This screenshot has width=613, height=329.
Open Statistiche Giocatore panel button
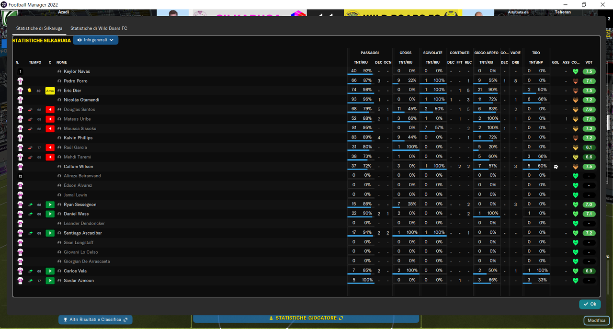tap(306, 318)
